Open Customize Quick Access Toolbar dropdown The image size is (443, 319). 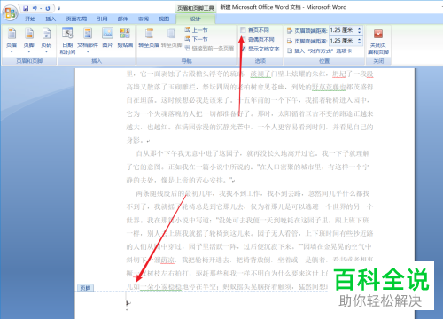pyautogui.click(x=59, y=9)
